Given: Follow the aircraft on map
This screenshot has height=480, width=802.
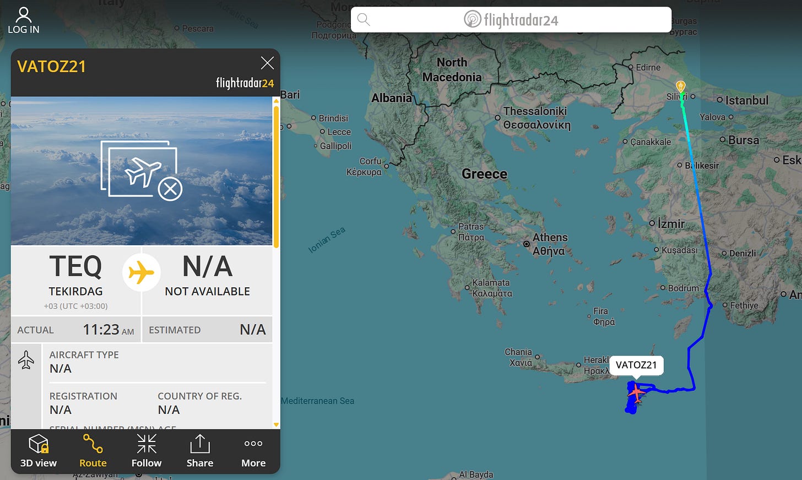Looking at the screenshot, I should [x=147, y=451].
